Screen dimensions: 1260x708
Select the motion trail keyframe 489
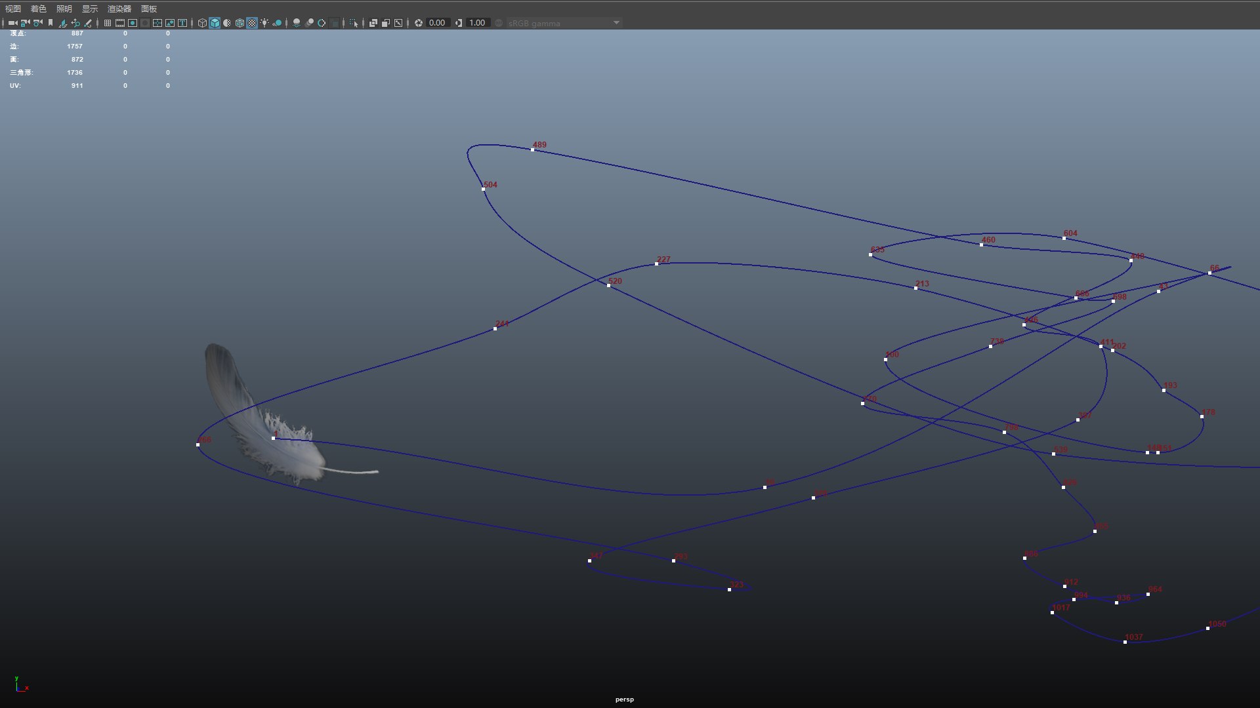tap(532, 150)
